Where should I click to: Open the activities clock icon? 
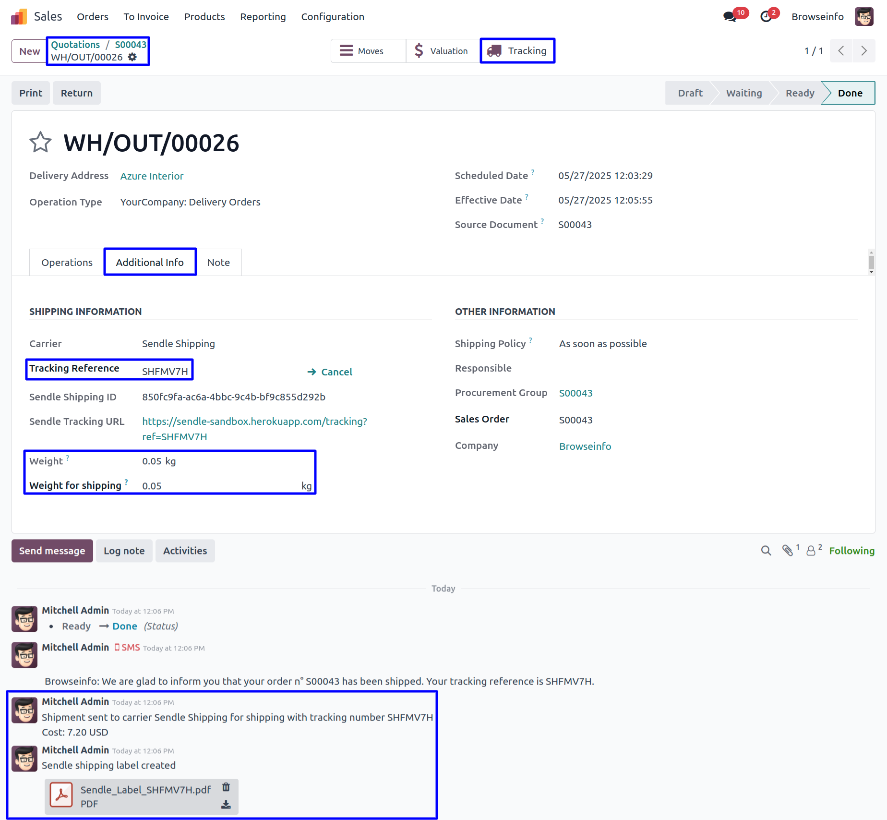click(x=766, y=17)
